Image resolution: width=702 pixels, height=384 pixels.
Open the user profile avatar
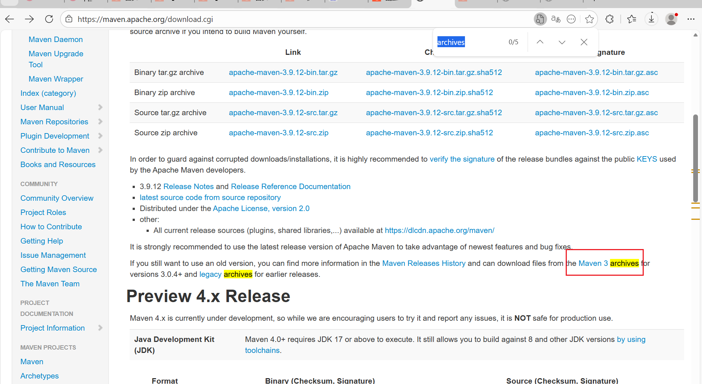tap(671, 19)
